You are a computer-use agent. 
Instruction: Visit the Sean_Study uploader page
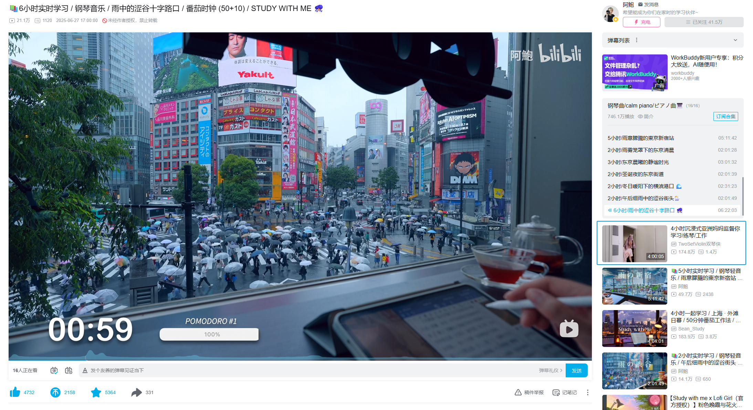pos(691,329)
